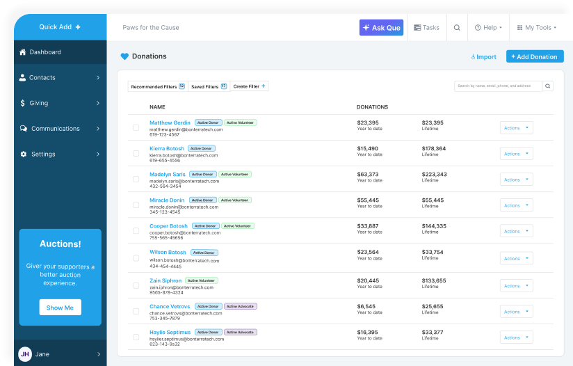Open Haylie Septimus's name link
Viewport: 573px width, 366px height.
coord(170,332)
